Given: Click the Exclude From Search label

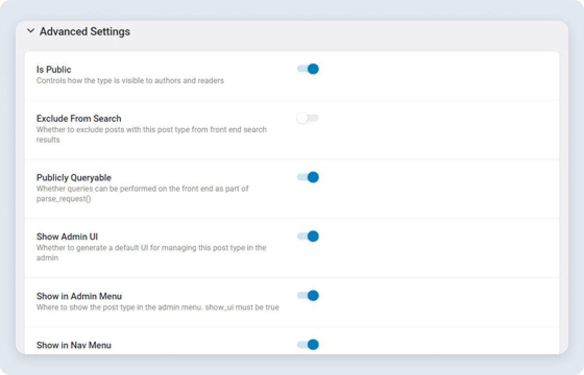Looking at the screenshot, I should point(79,119).
